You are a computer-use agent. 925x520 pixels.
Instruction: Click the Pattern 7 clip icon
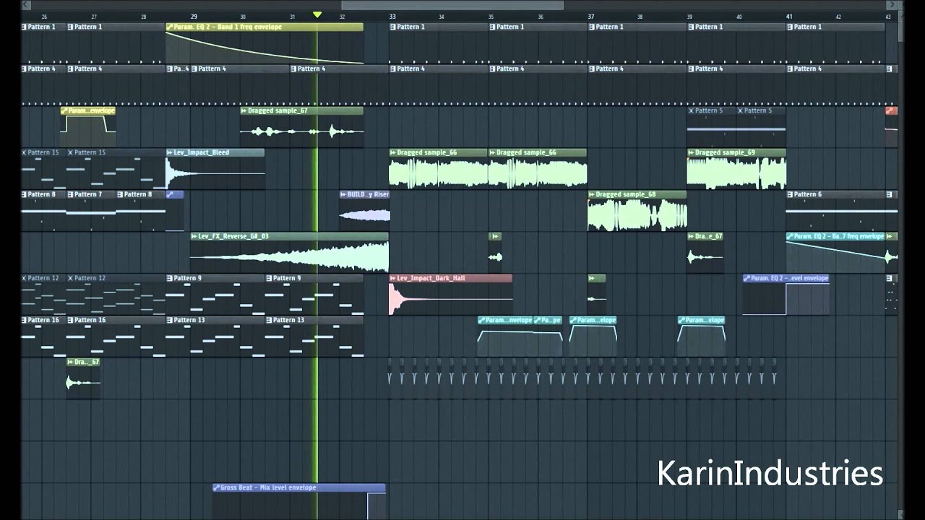[x=71, y=195]
